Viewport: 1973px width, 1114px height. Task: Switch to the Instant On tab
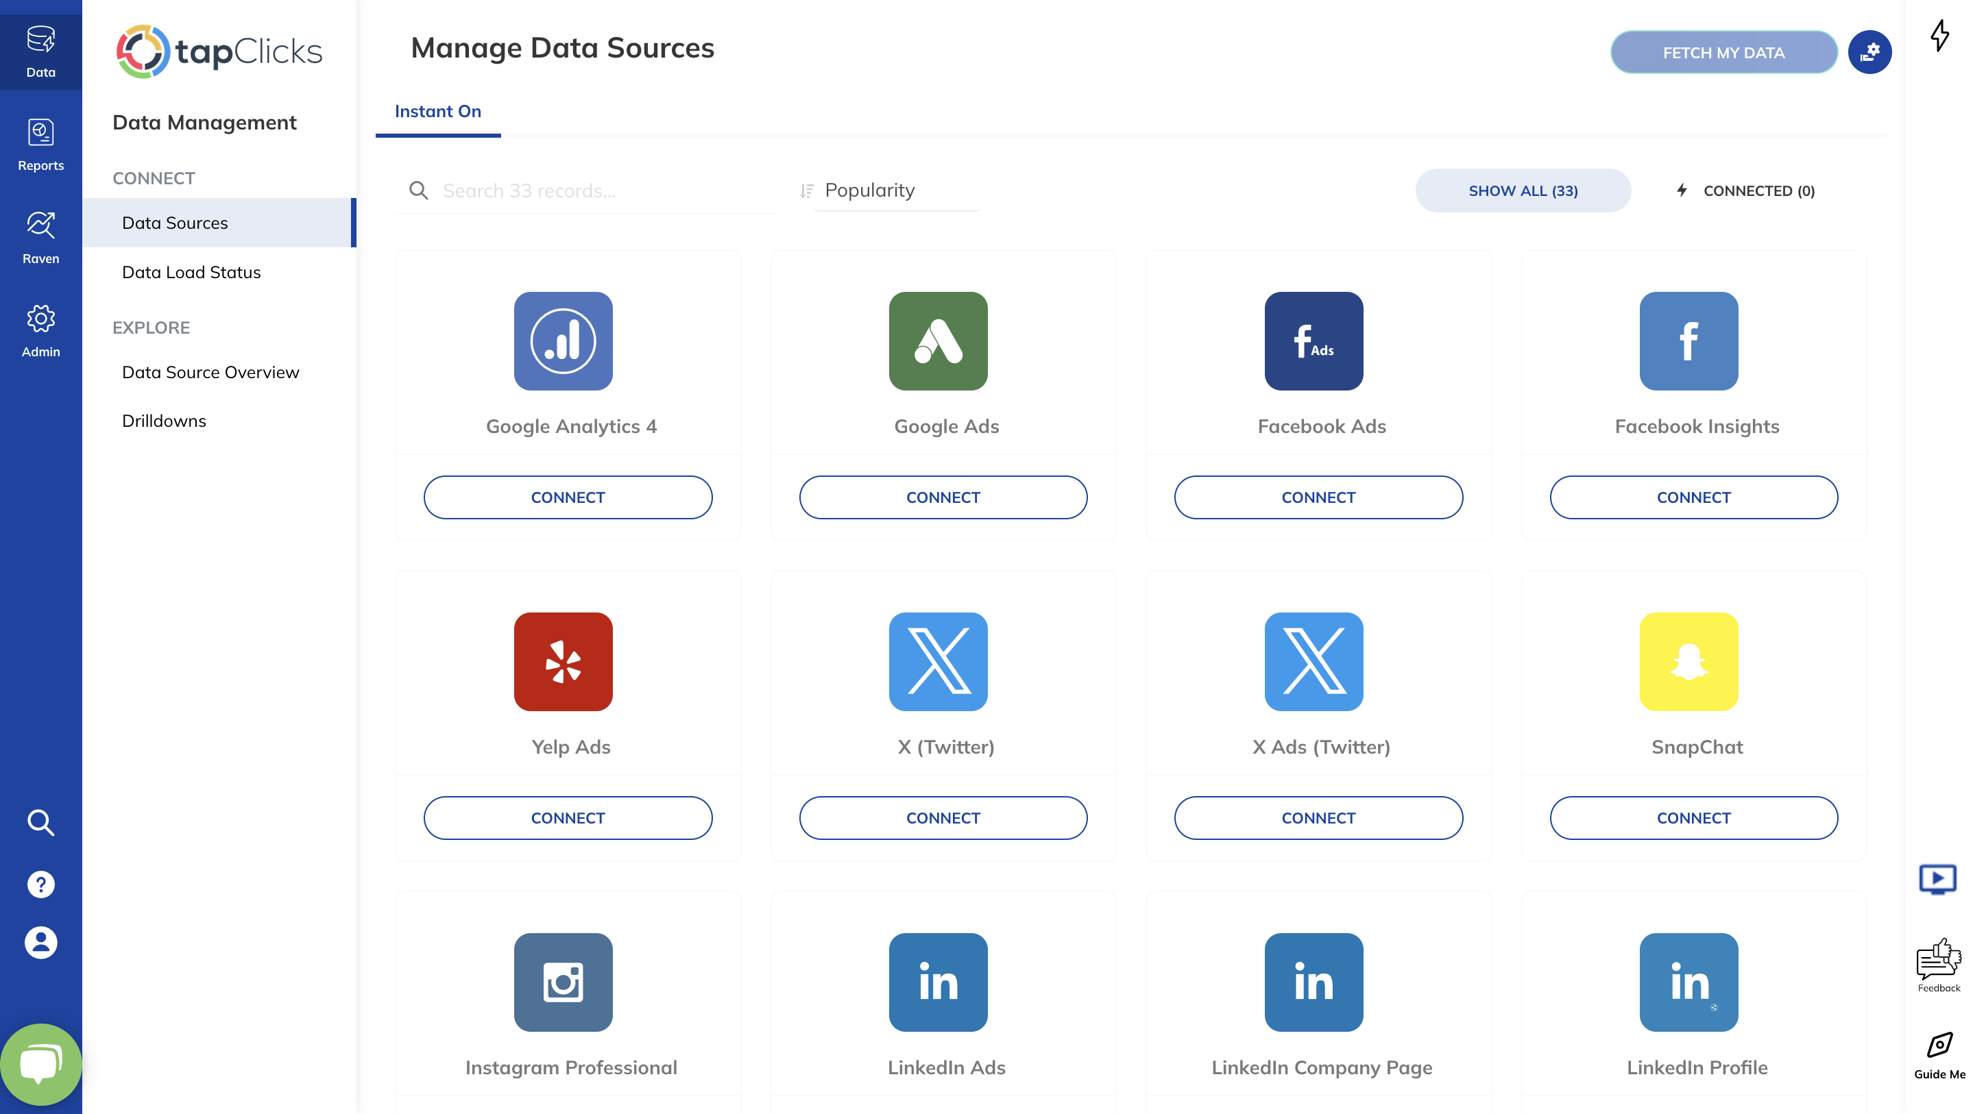point(438,112)
